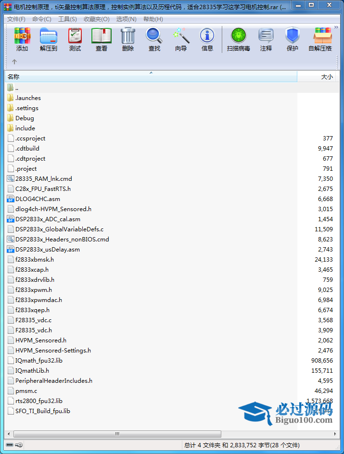Select the .cdtproject file
Screen dimensions: 344x454
pyautogui.click(x=26, y=159)
